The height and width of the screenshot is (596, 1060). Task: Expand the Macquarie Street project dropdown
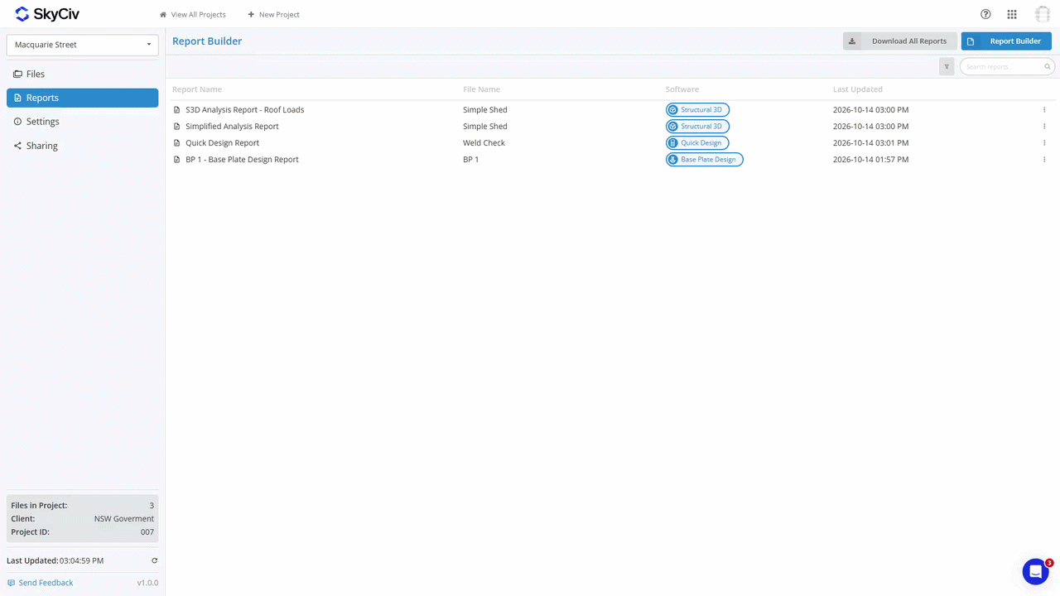tap(82, 45)
